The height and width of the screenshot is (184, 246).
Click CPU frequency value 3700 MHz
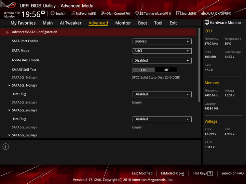pyautogui.click(x=211, y=44)
